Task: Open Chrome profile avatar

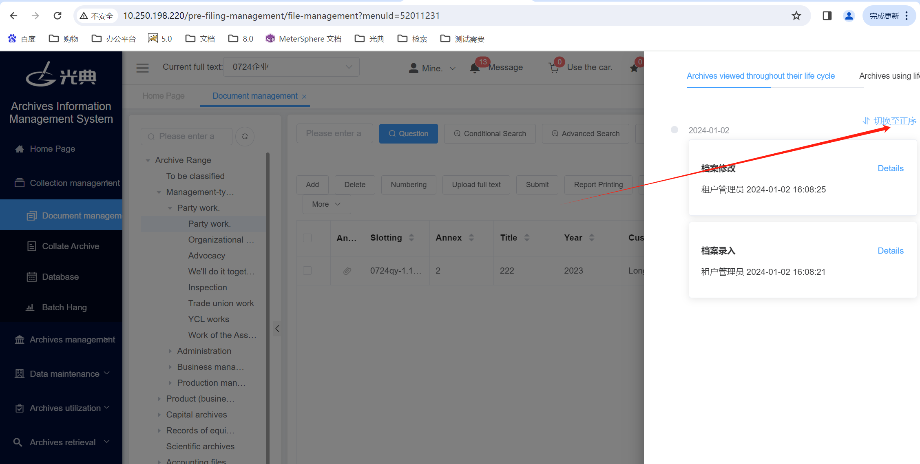Action: (849, 15)
